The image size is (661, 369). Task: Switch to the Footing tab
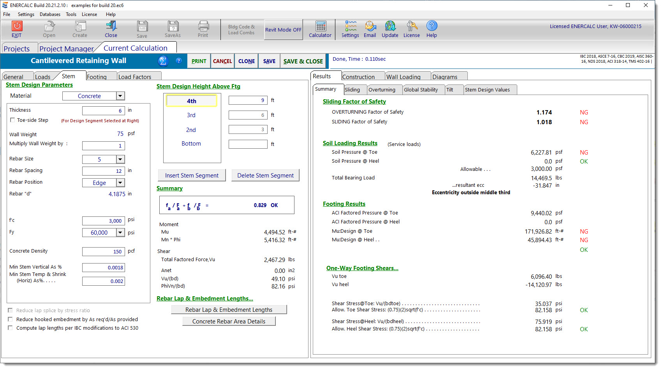click(97, 77)
